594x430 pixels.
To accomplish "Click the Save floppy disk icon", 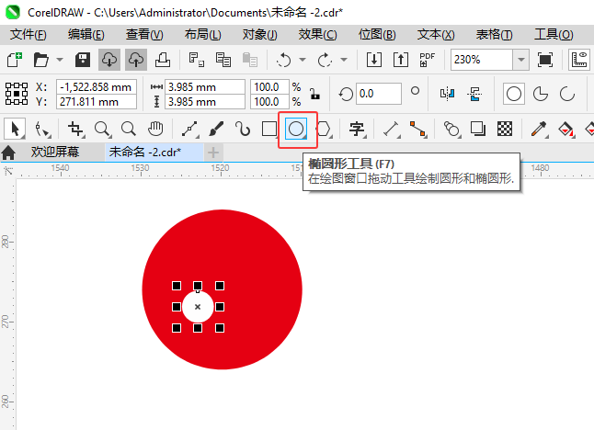I will (83, 60).
